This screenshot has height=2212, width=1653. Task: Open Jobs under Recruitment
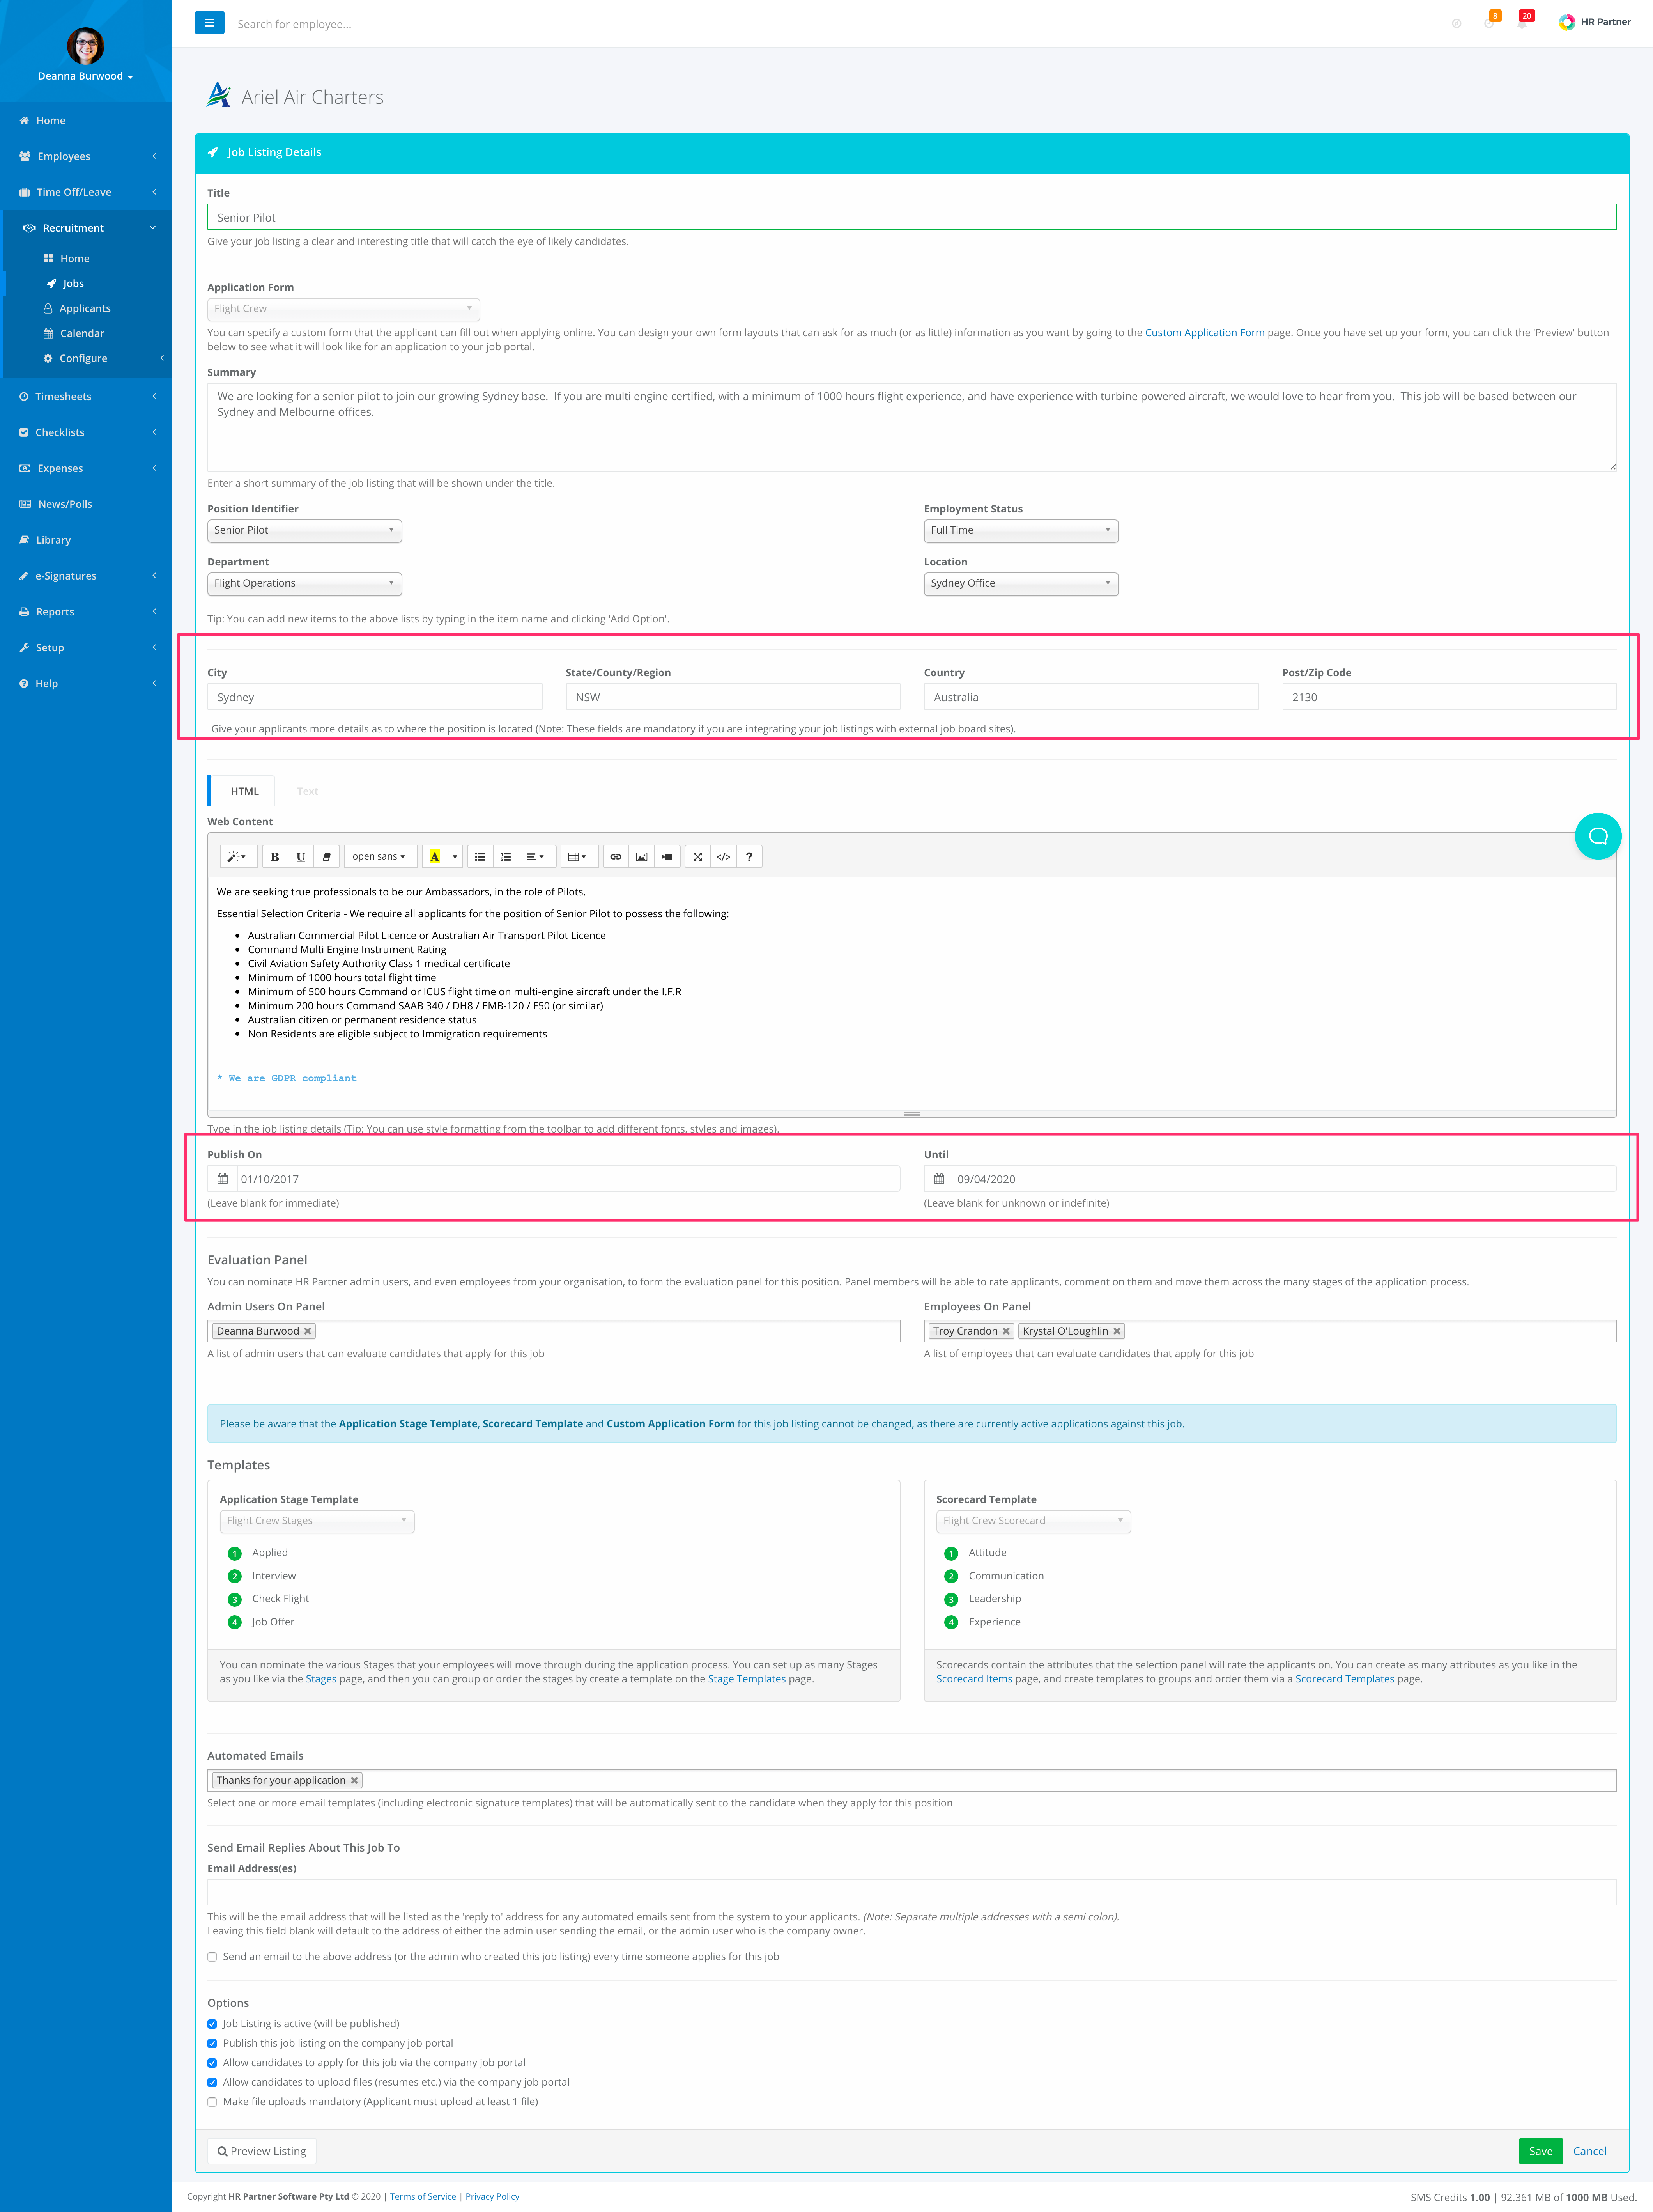coord(73,283)
